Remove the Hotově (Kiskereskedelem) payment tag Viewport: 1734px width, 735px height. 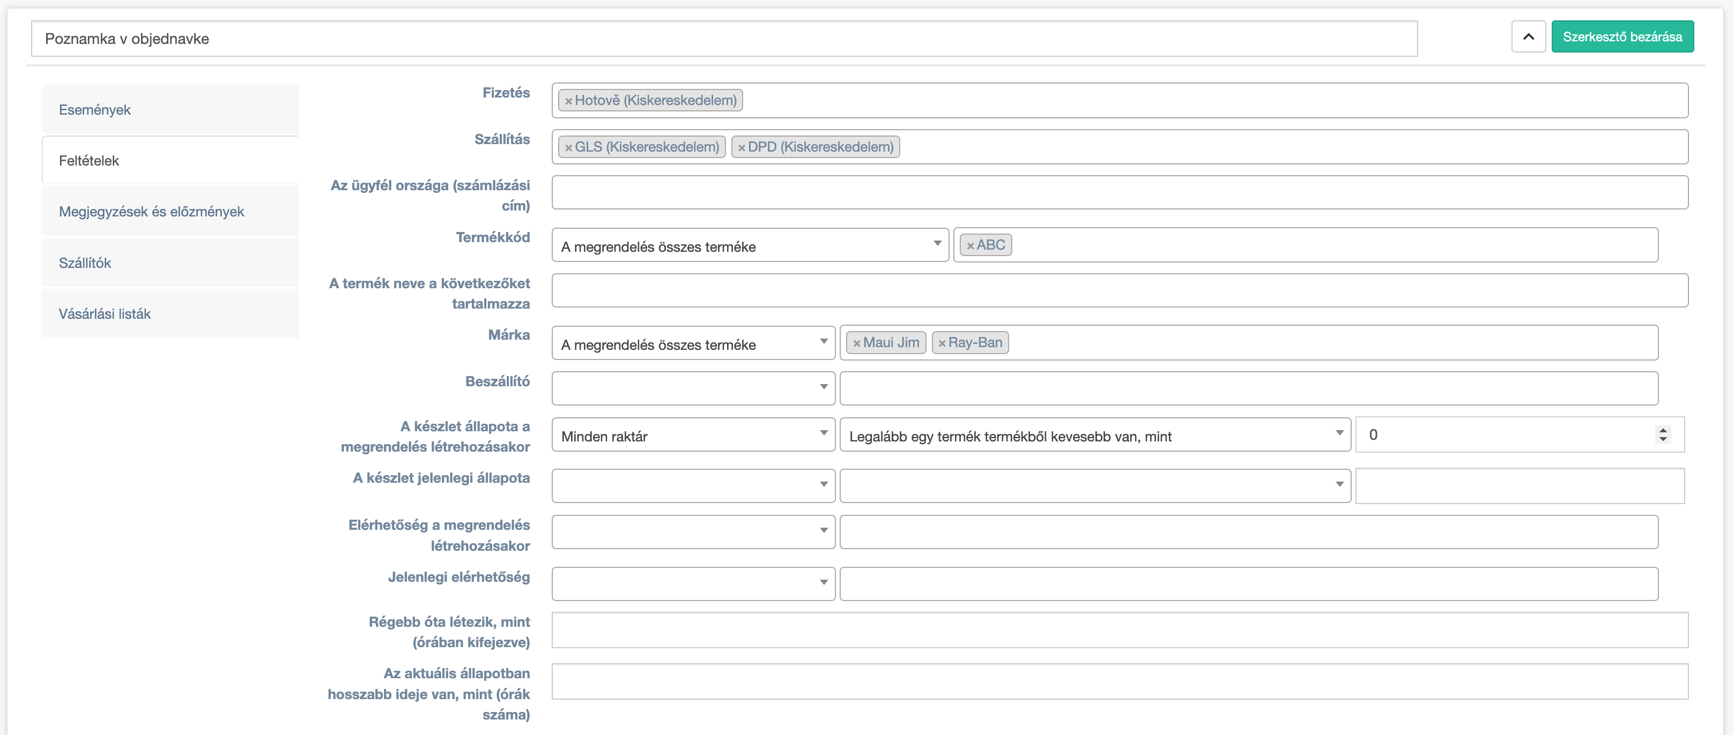(x=568, y=101)
